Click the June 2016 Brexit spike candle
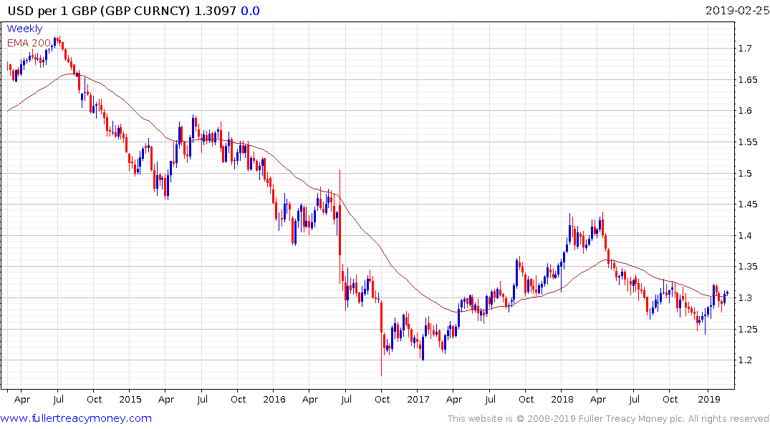 (340, 225)
